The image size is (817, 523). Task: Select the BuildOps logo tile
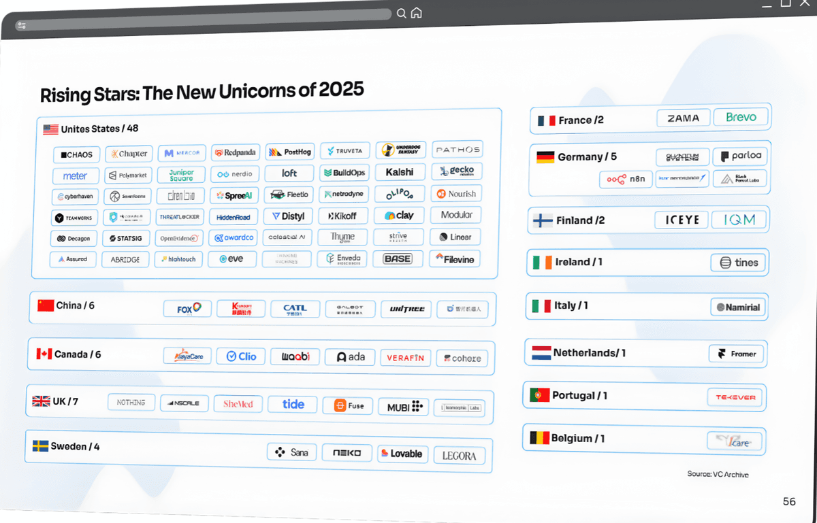click(x=345, y=172)
